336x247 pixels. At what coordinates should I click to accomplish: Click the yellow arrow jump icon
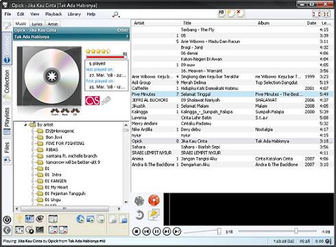154,215
